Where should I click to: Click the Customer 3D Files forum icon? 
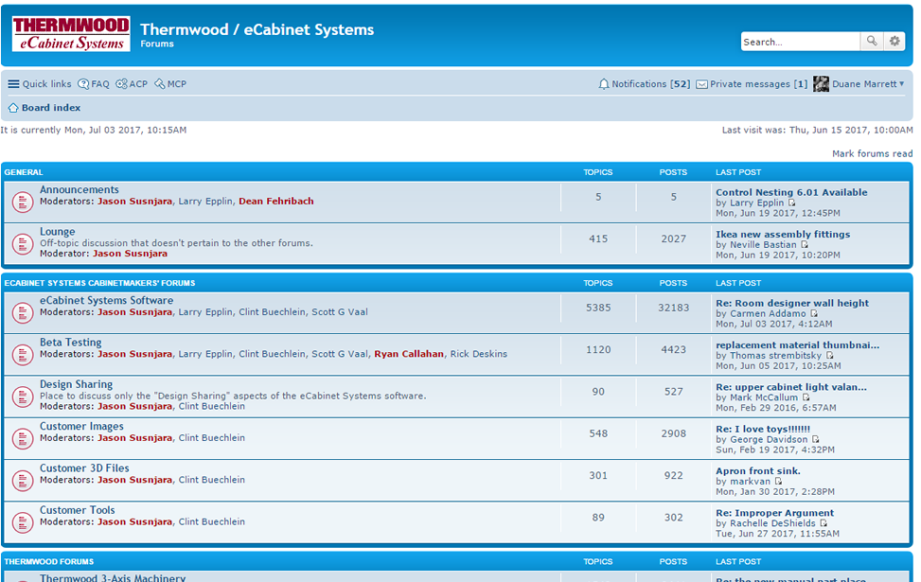[23, 481]
